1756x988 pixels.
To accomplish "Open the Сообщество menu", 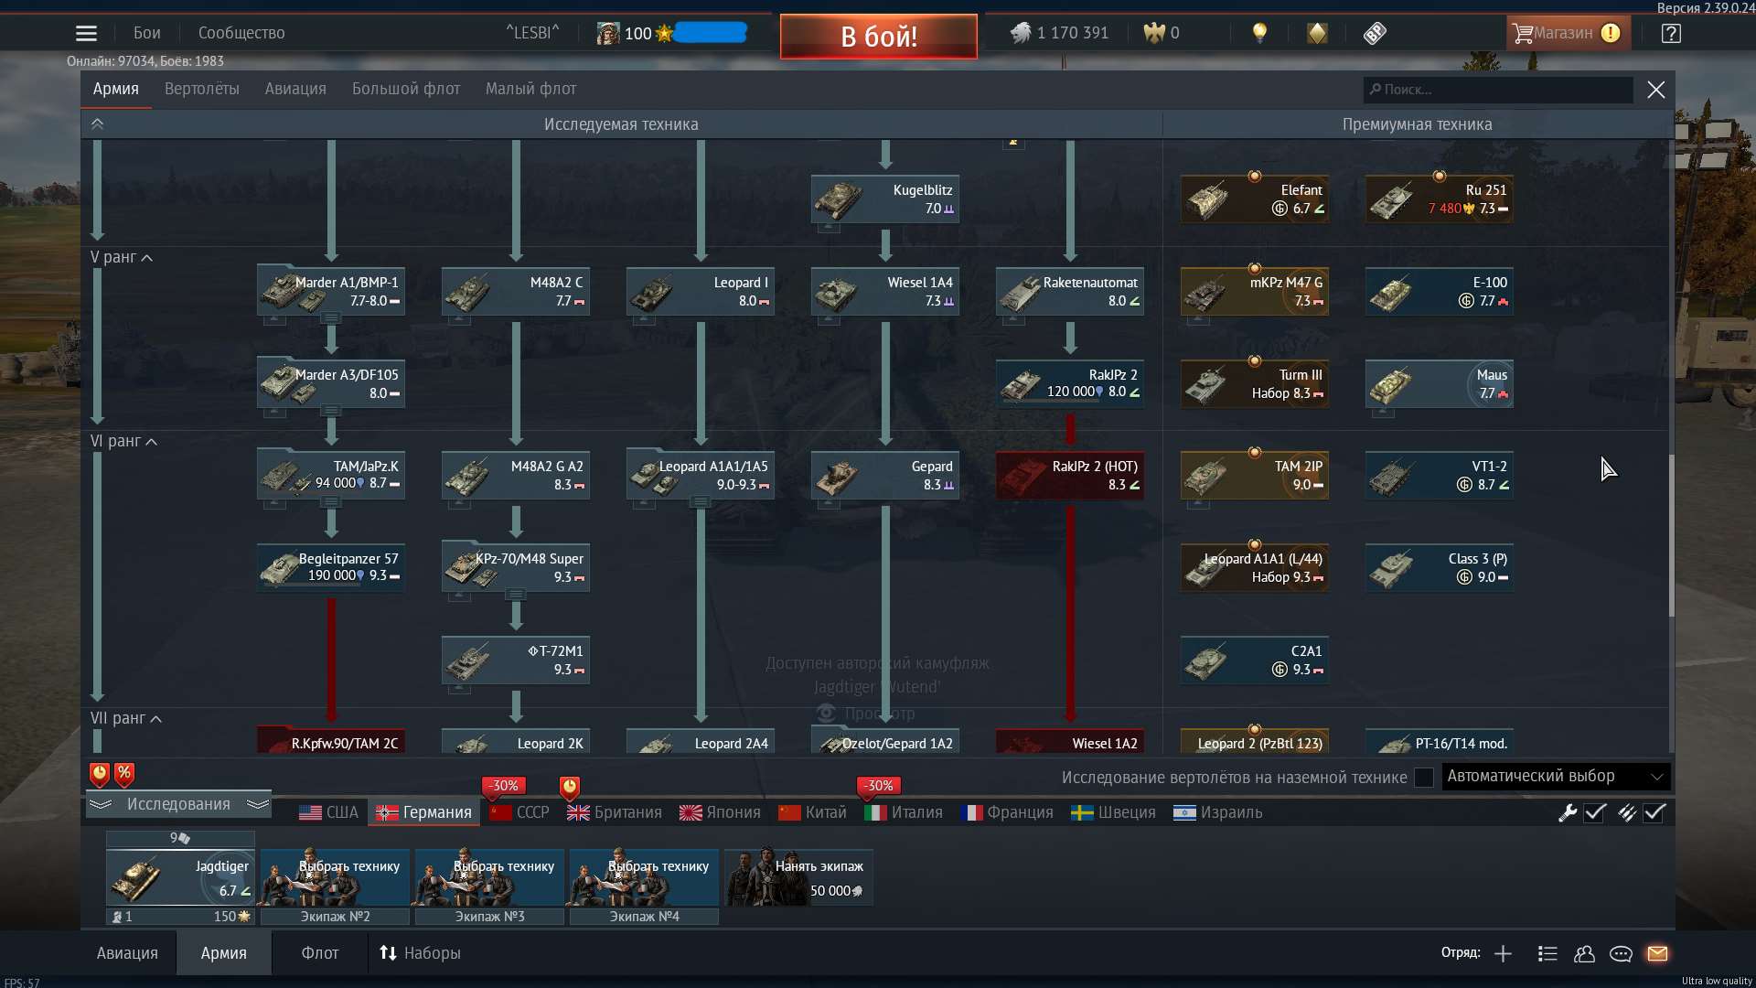I will point(241,34).
